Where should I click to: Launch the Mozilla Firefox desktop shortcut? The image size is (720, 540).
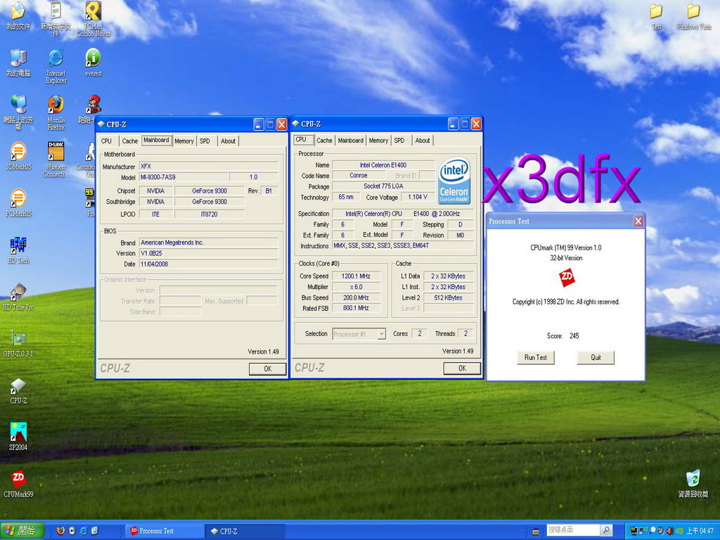[x=56, y=112]
